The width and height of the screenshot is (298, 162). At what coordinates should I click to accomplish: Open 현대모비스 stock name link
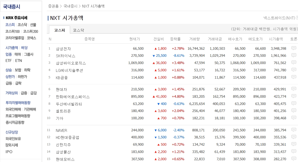tap(65, 159)
